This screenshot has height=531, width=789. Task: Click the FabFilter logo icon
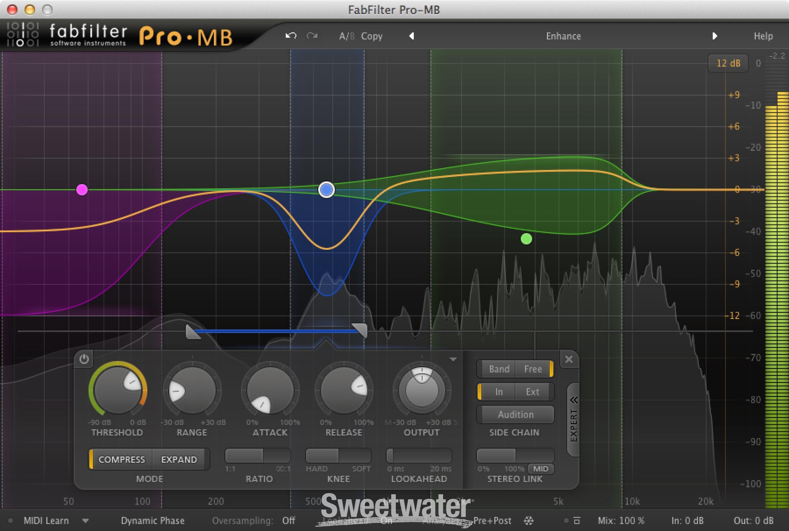point(23,34)
